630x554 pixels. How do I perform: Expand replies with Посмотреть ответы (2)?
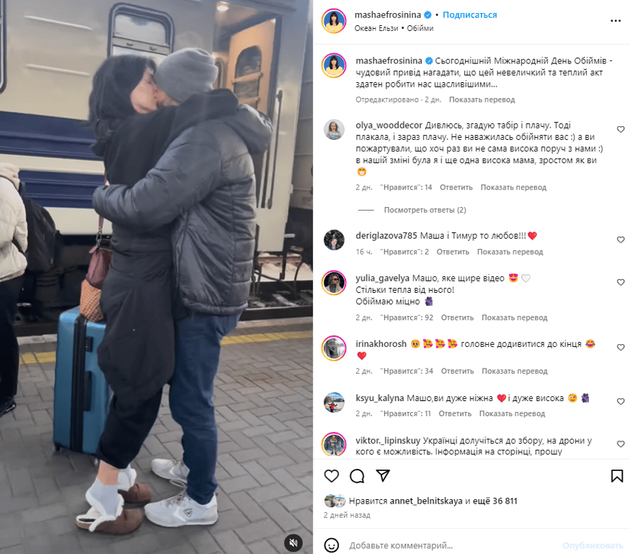click(x=425, y=210)
